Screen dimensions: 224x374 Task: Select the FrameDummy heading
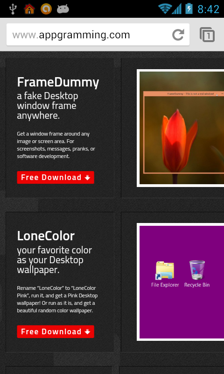point(58,83)
